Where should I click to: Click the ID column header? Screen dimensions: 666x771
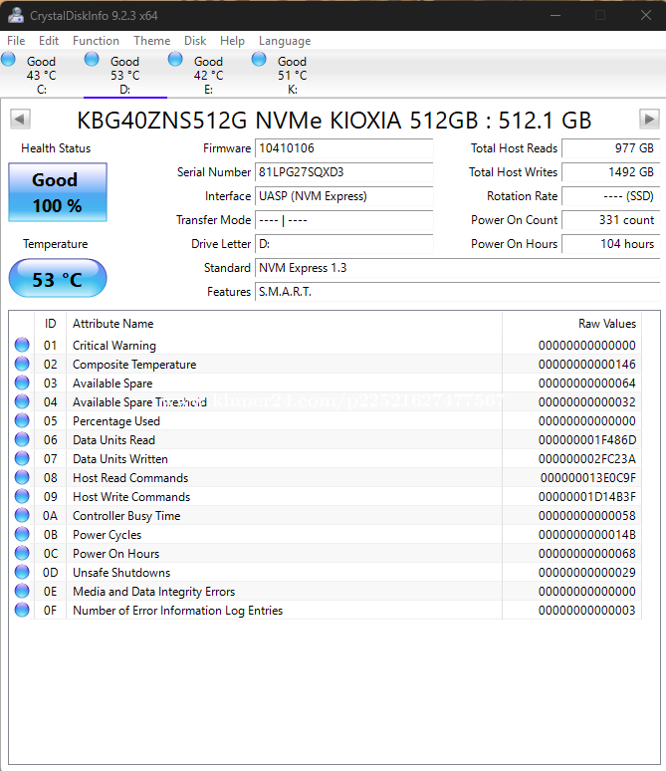tap(50, 324)
